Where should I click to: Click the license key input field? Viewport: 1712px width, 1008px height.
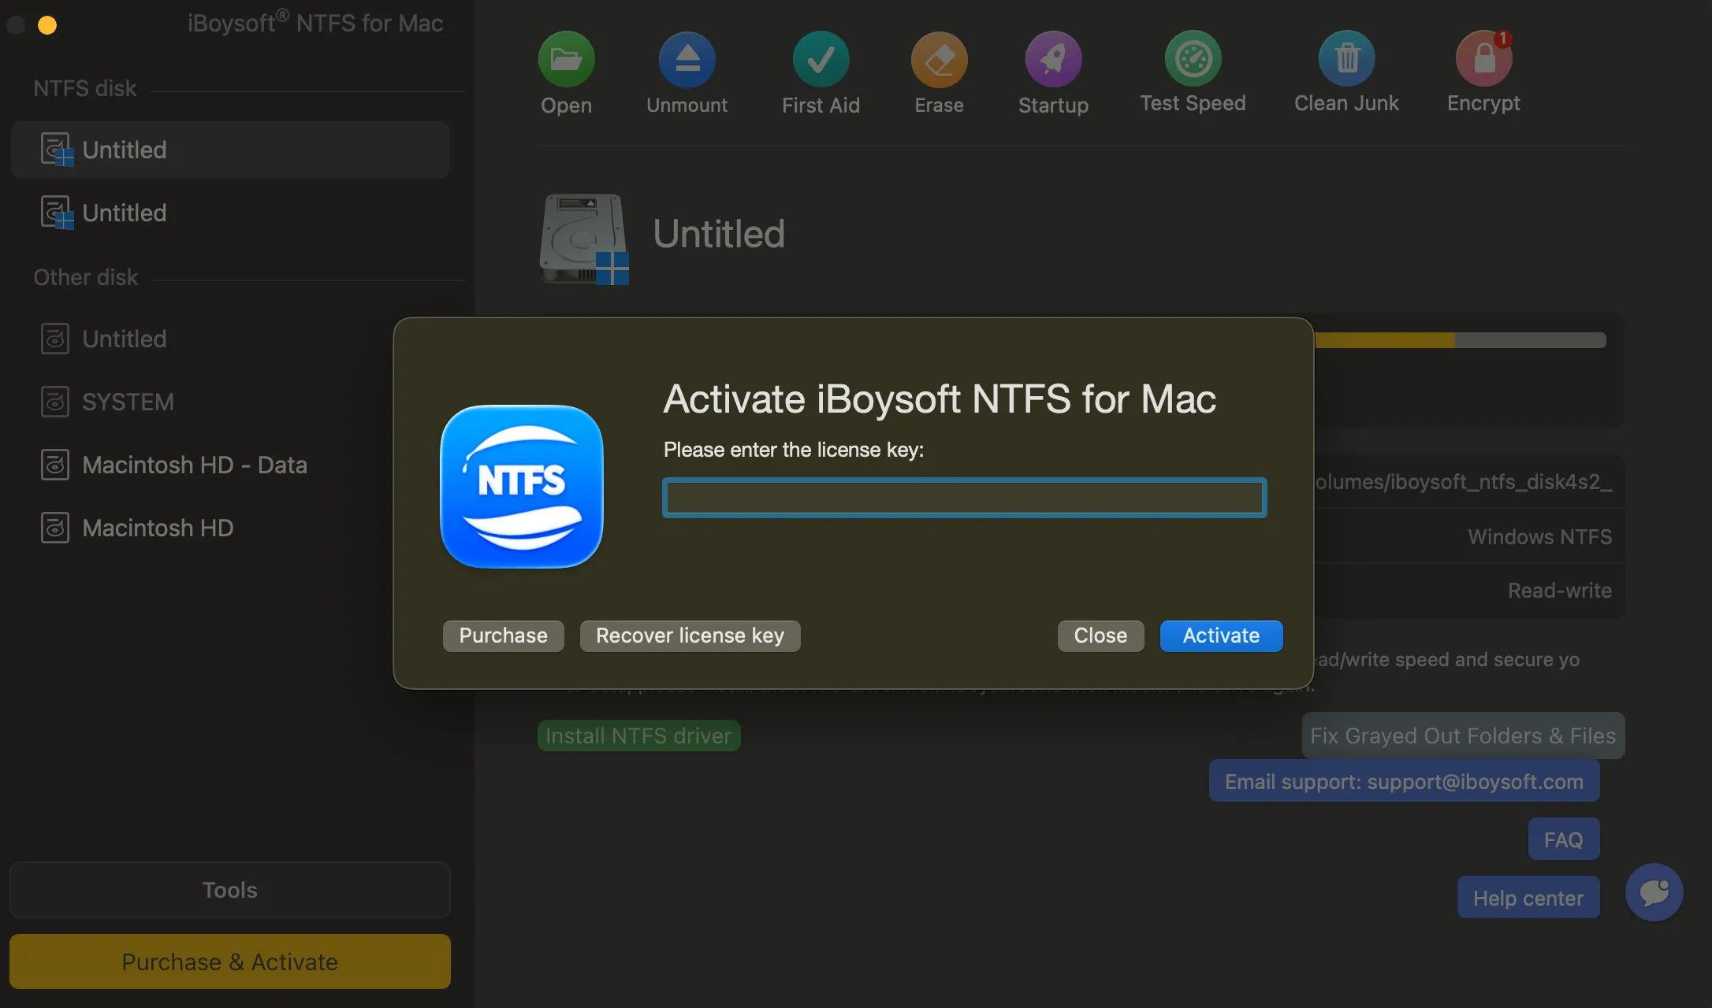tap(965, 498)
